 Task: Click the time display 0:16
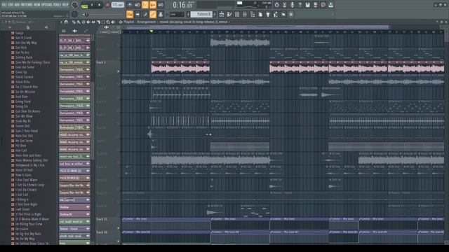(182, 5)
